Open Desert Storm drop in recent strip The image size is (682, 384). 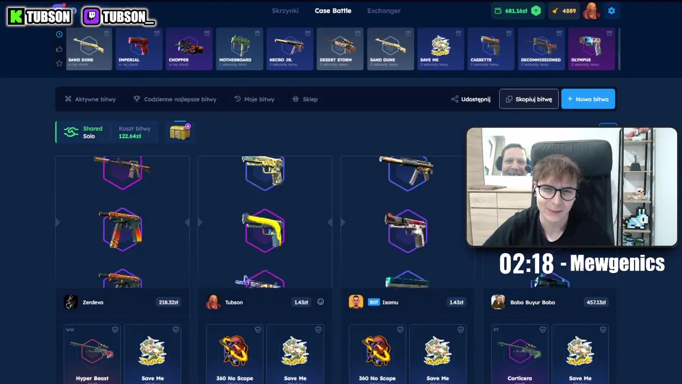pyautogui.click(x=340, y=49)
